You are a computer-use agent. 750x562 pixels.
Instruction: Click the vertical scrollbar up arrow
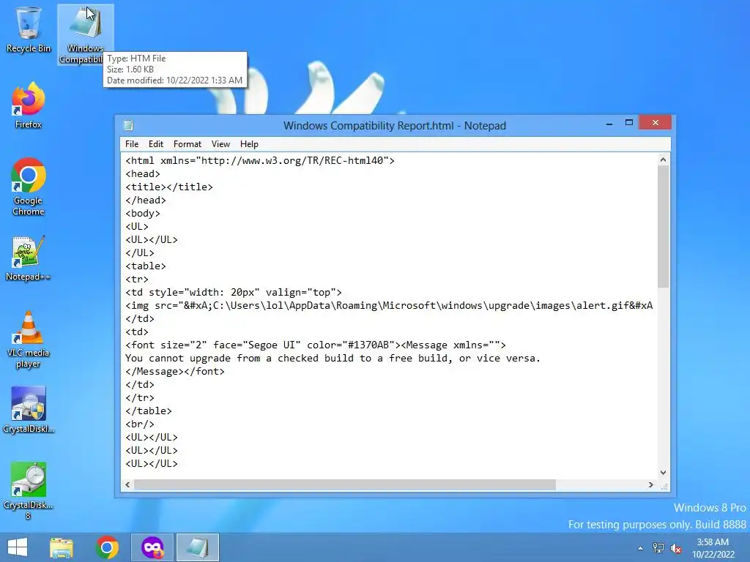(663, 160)
